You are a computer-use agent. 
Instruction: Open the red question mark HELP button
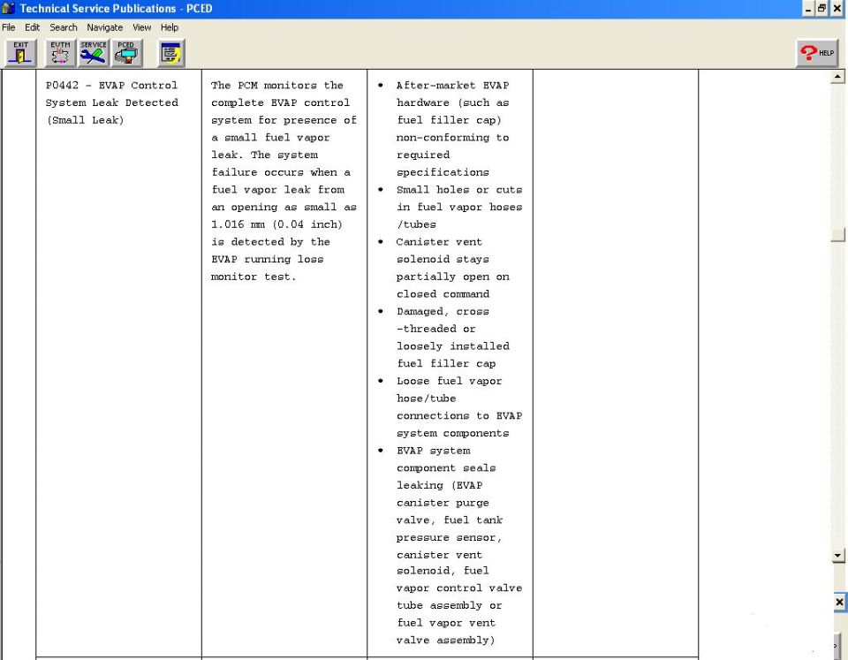[817, 53]
